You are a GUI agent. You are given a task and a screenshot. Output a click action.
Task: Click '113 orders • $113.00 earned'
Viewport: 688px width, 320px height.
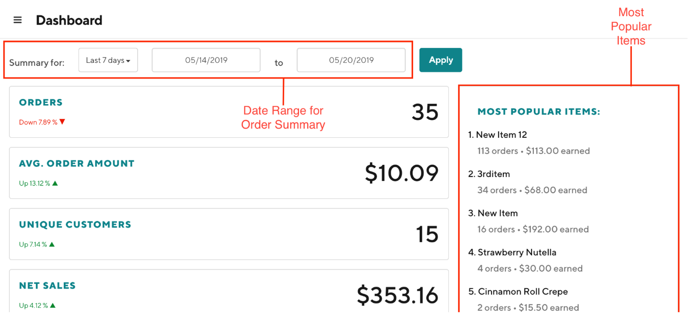(x=533, y=151)
